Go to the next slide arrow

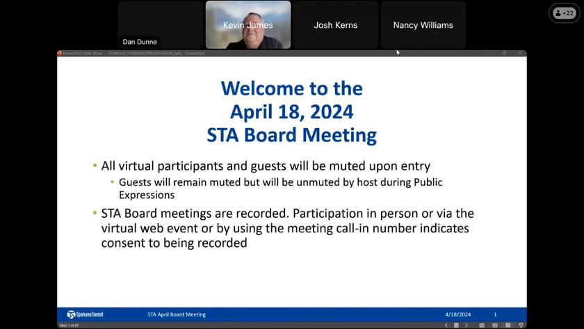[467, 326]
